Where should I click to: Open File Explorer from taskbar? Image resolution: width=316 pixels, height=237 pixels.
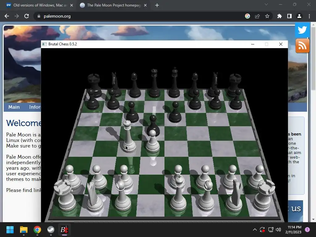click(x=23, y=230)
